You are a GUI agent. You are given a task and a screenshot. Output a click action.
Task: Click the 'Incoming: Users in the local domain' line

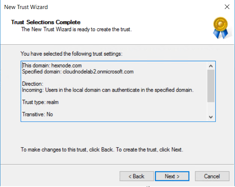(108, 90)
